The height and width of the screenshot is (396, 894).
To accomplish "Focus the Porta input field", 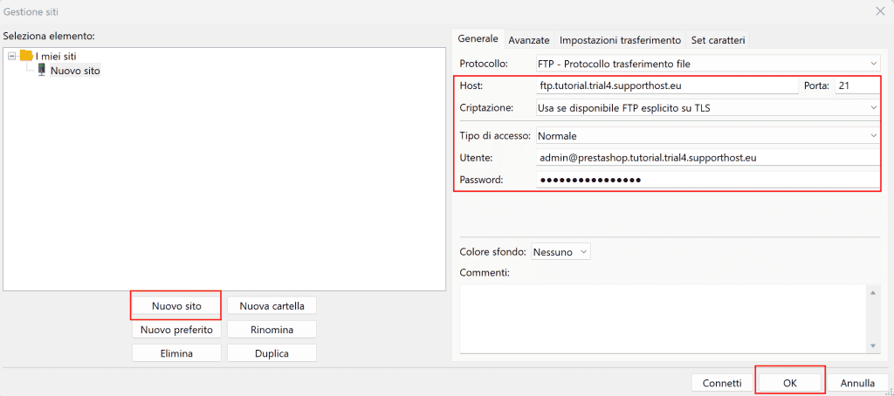I will click(857, 85).
